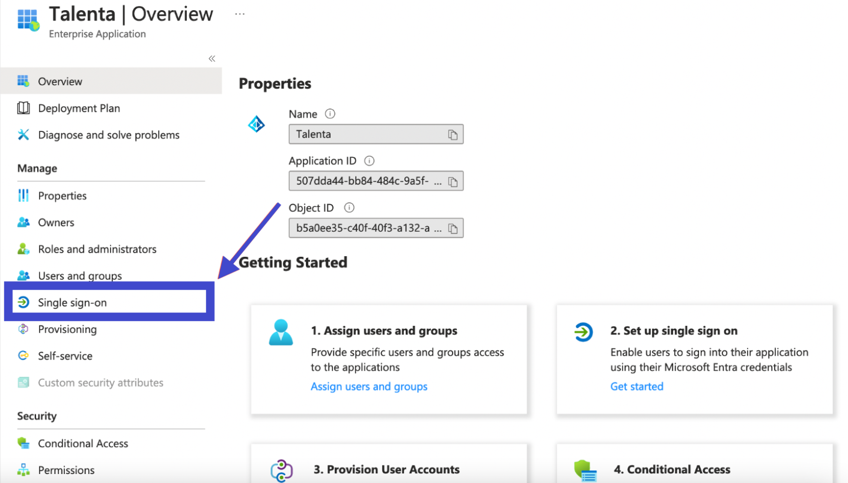Viewport: 848px width, 483px height.
Task: Click the Deployment Plan book icon
Action: [23, 108]
